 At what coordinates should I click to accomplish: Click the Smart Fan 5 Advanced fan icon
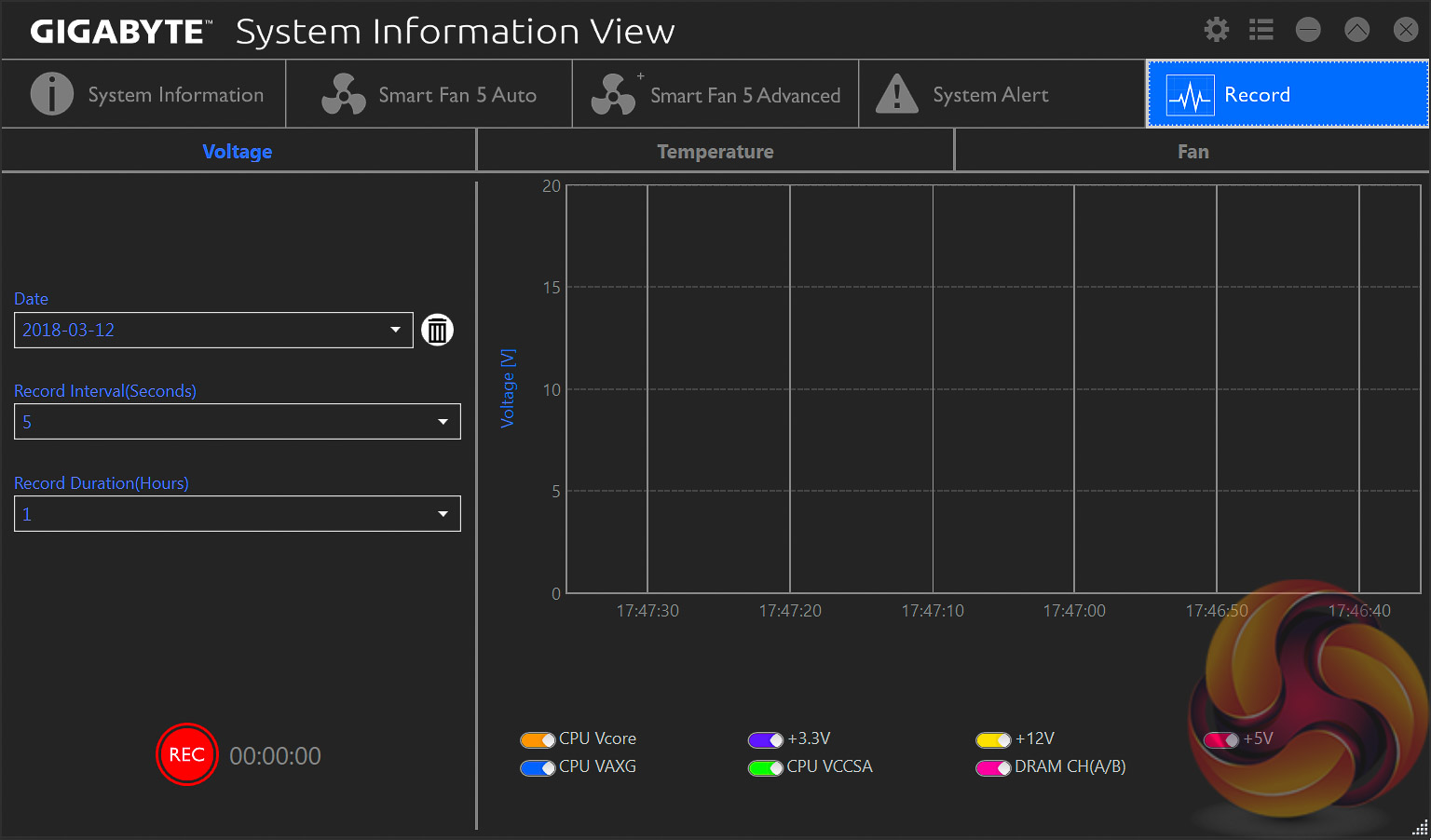coord(613,94)
